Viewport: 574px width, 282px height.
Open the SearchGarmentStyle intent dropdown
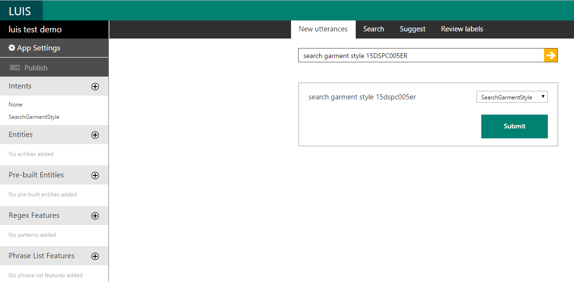512,97
